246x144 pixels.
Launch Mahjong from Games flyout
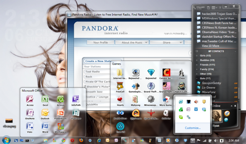[x=136, y=101]
